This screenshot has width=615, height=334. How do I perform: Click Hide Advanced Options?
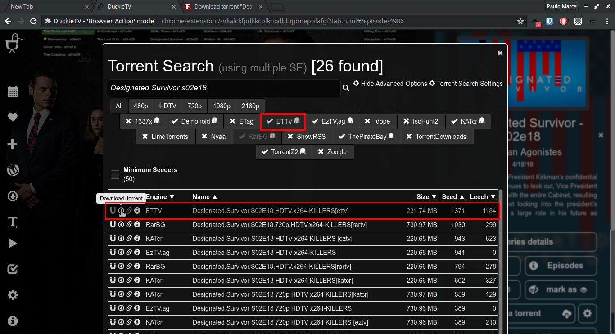coord(390,84)
